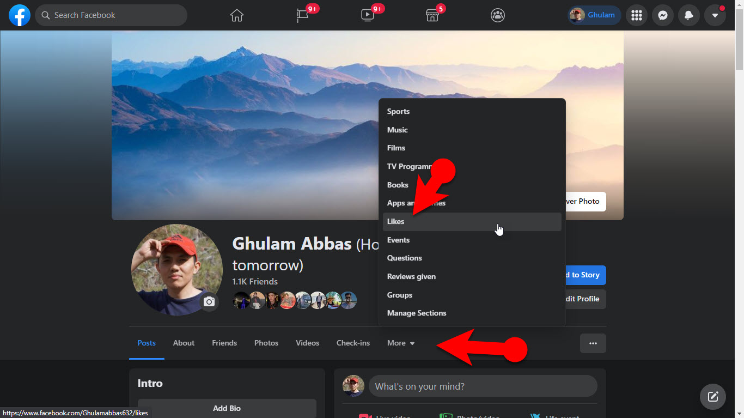744x418 pixels.
Task: Expand the account dropdown arrow
Action: click(715, 15)
